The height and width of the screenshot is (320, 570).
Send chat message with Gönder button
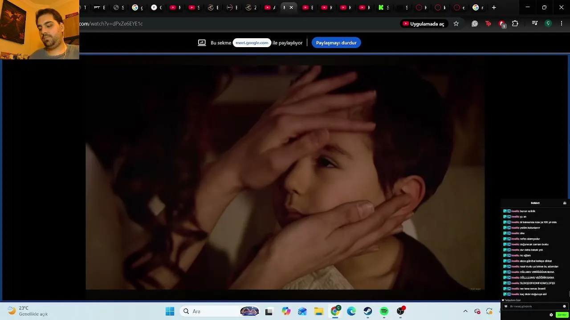[x=562, y=315]
